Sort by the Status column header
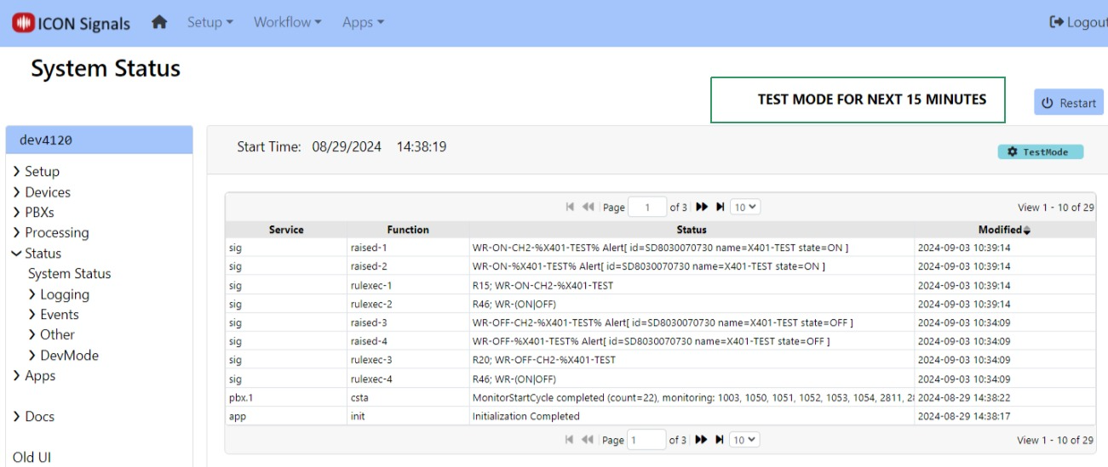 pyautogui.click(x=692, y=230)
